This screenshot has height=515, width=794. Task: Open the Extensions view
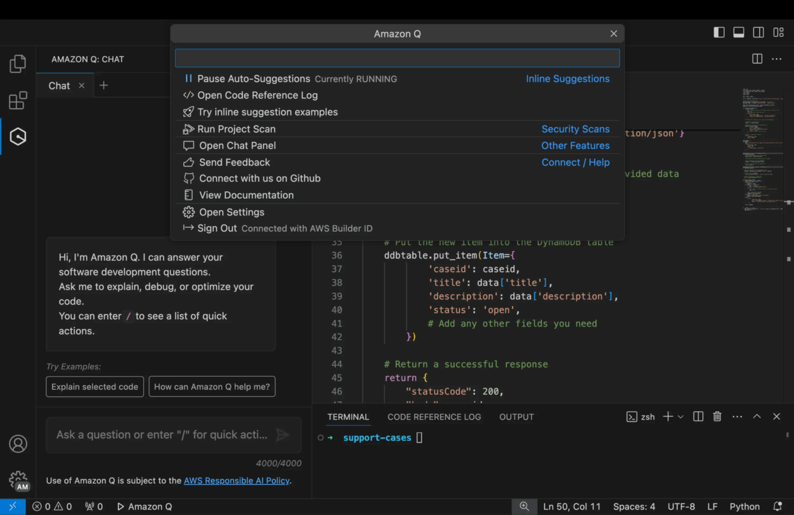point(17,100)
